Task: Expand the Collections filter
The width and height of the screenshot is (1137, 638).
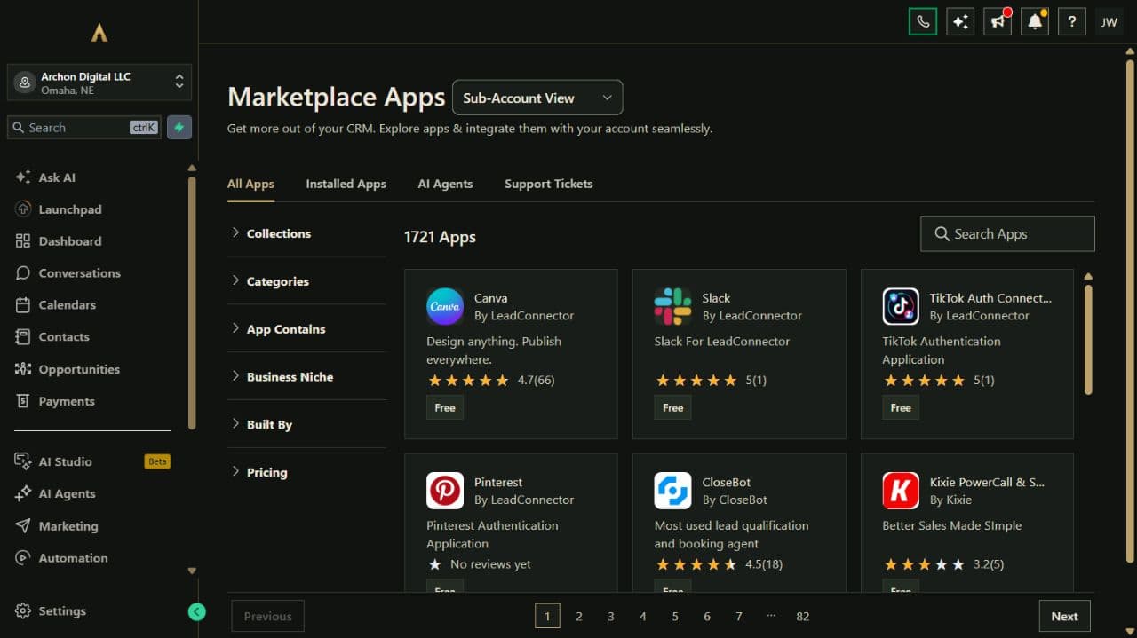Action: 306,233
